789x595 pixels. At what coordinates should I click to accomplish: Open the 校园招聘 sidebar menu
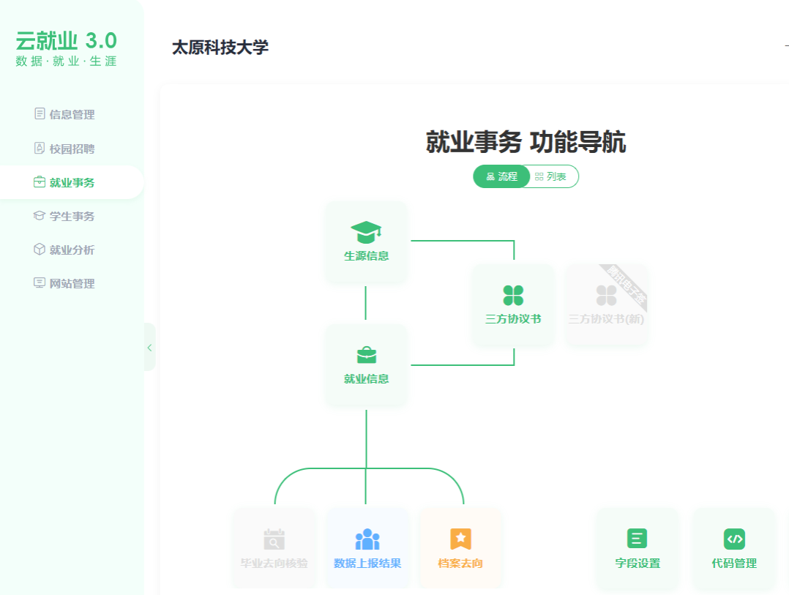click(x=72, y=149)
